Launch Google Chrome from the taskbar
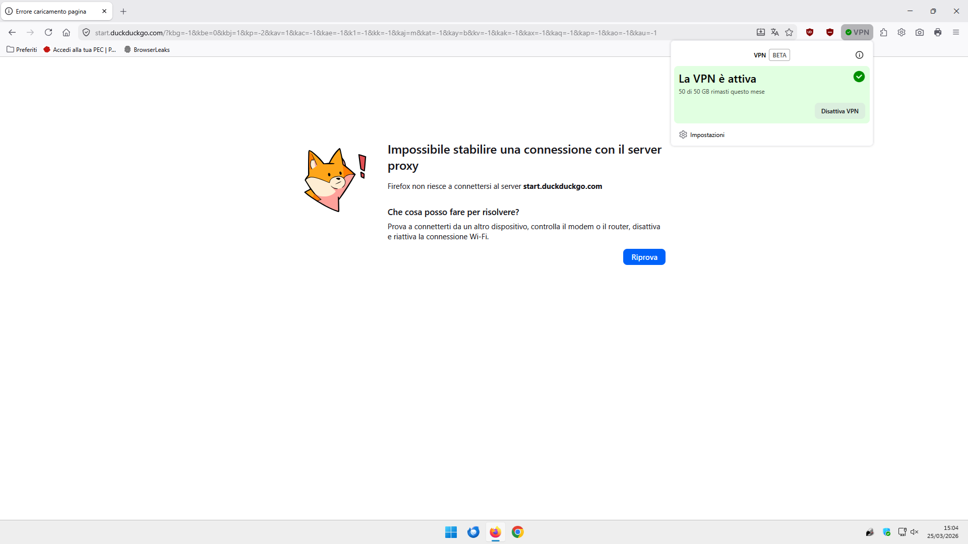This screenshot has width=968, height=544. [517, 532]
